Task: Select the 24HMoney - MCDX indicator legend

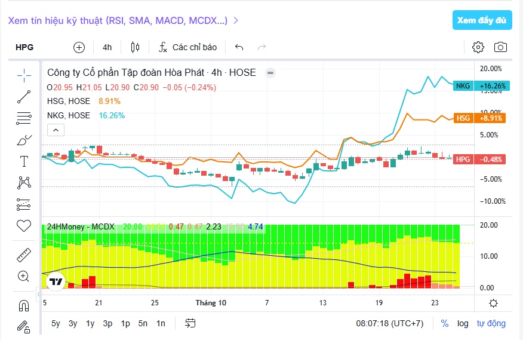Action: coord(81,227)
